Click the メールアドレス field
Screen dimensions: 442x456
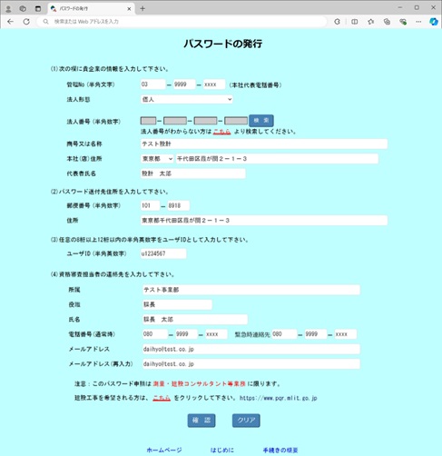251,349
